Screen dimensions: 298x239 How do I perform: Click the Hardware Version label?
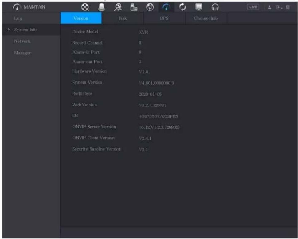click(x=89, y=72)
